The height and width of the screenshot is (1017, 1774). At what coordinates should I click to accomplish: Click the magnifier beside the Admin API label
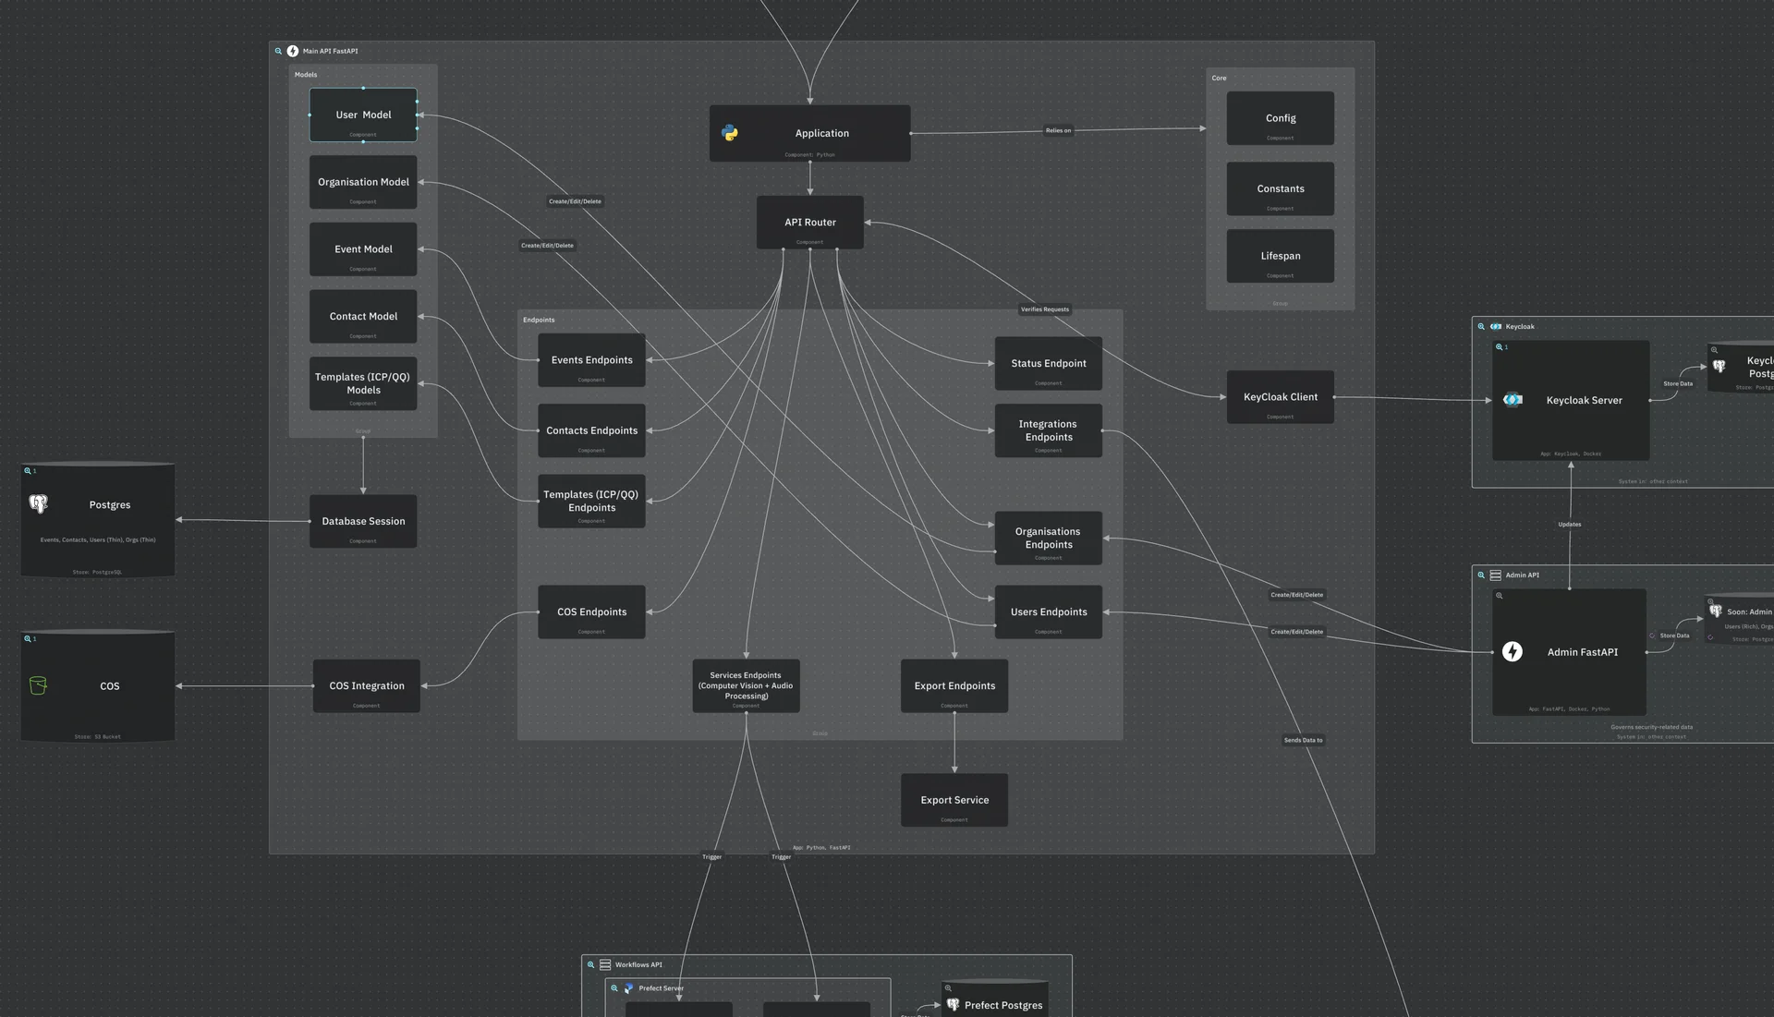click(x=1482, y=575)
